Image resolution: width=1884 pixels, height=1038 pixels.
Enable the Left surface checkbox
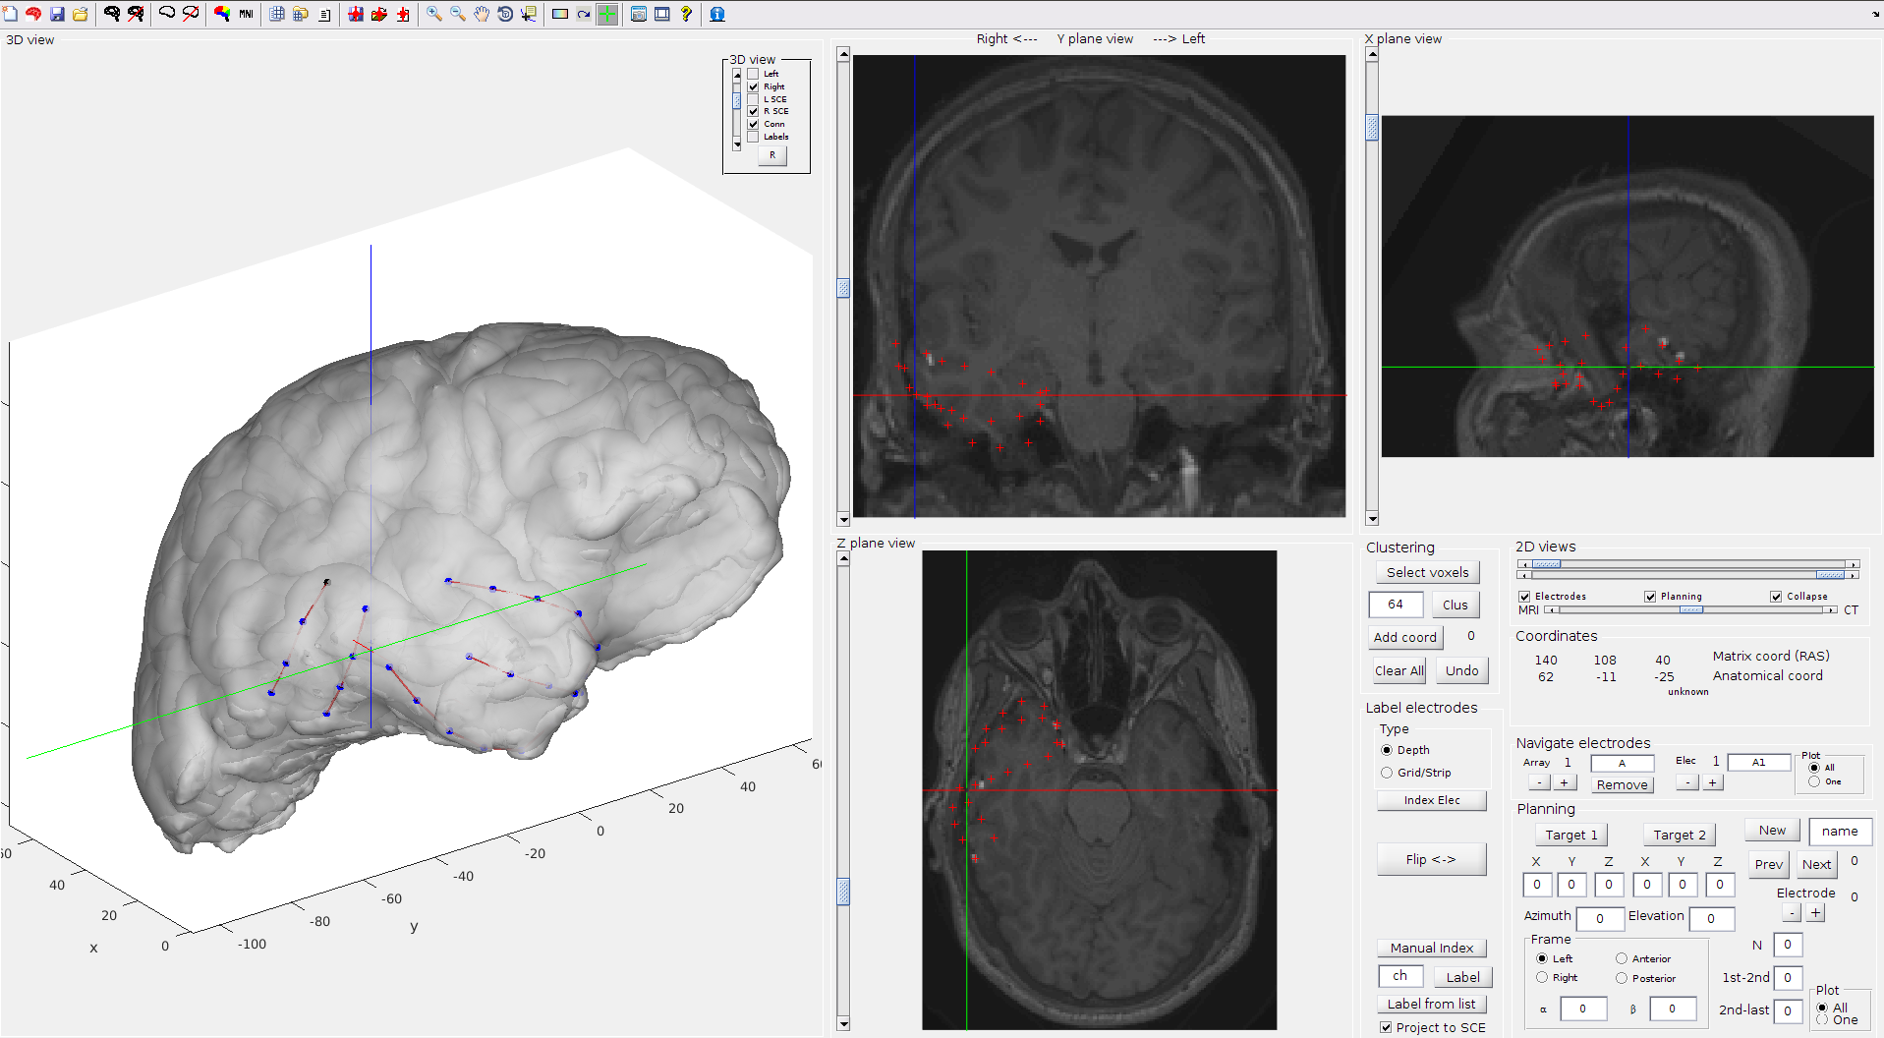click(753, 74)
